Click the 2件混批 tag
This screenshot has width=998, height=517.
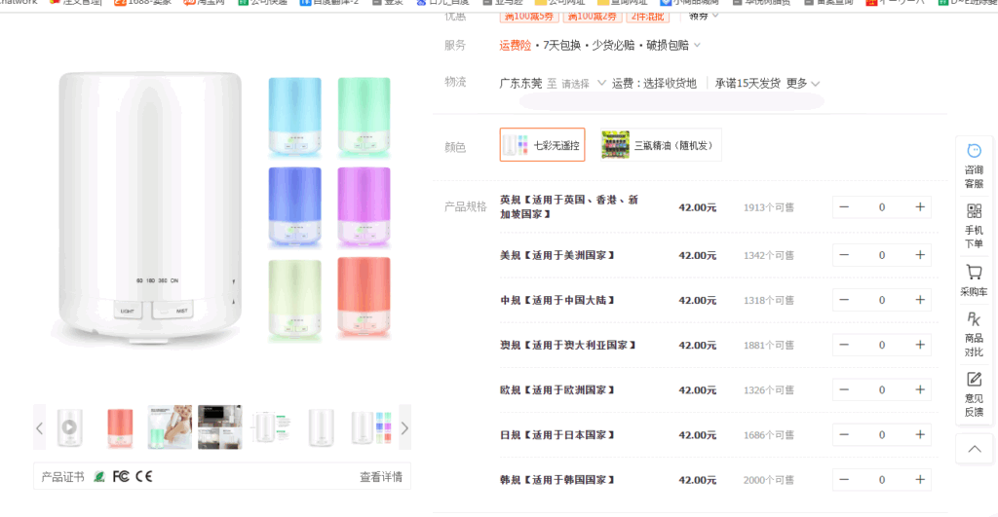(x=648, y=17)
